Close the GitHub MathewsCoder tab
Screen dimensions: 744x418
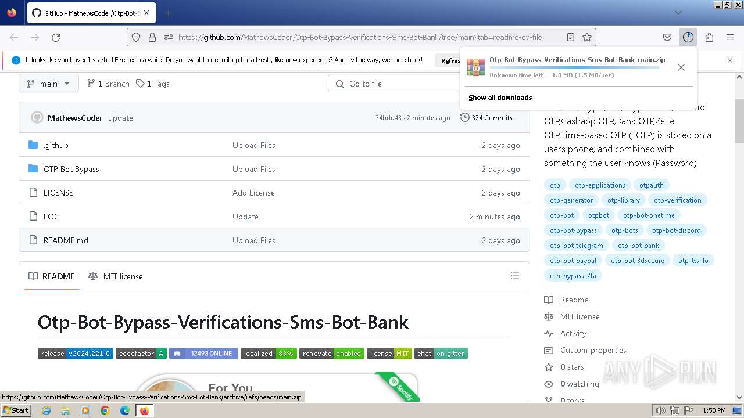pos(146,13)
